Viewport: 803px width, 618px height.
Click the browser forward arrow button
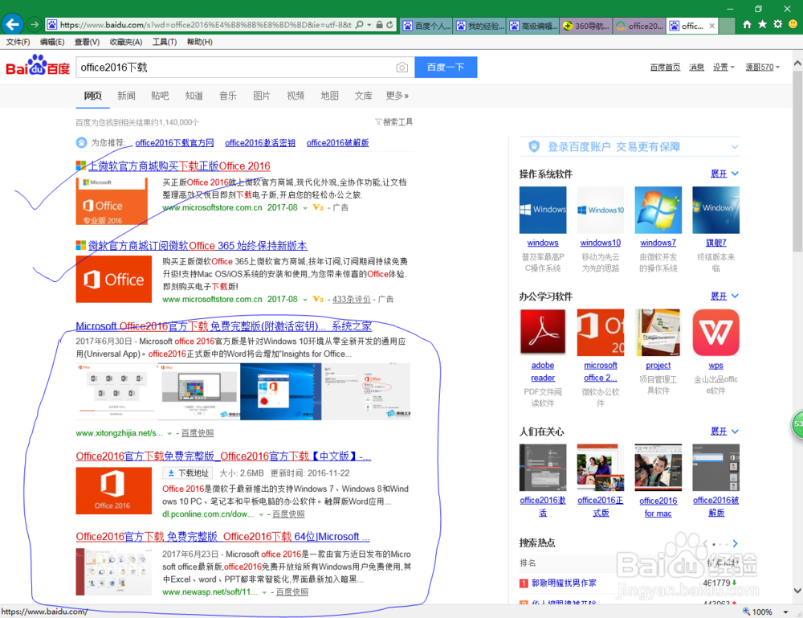(x=35, y=25)
